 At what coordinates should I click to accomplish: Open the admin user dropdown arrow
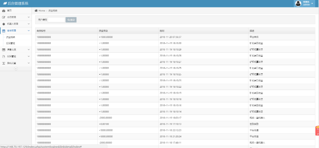click(x=312, y=4)
